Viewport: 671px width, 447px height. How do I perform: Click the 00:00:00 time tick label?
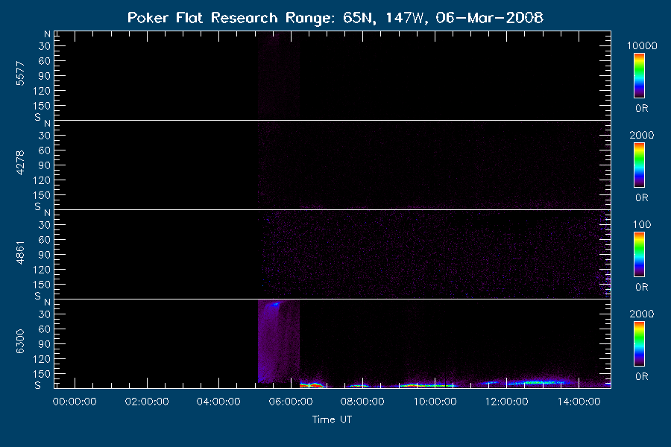coord(75,402)
